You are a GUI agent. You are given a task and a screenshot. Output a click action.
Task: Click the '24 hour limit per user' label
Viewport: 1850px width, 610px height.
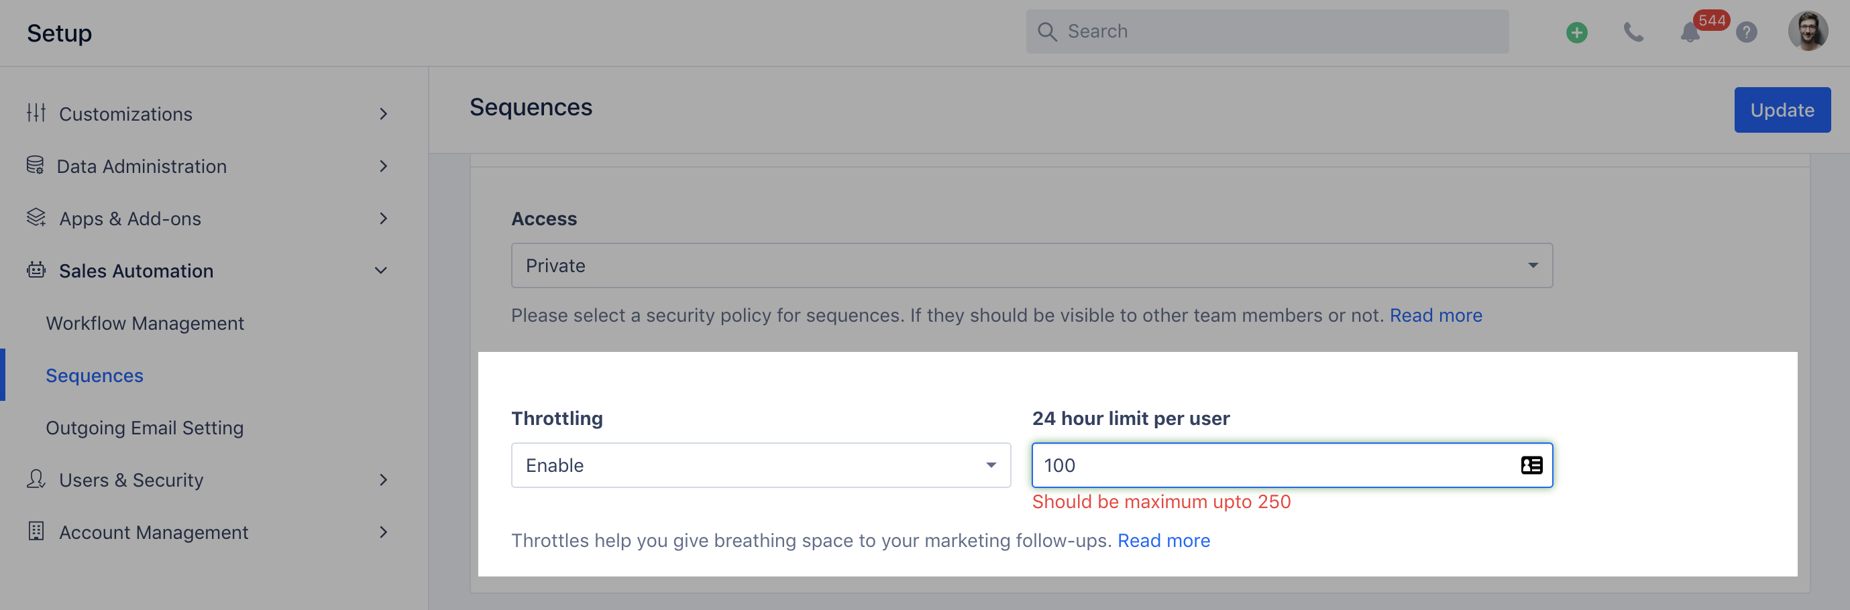pos(1130,418)
